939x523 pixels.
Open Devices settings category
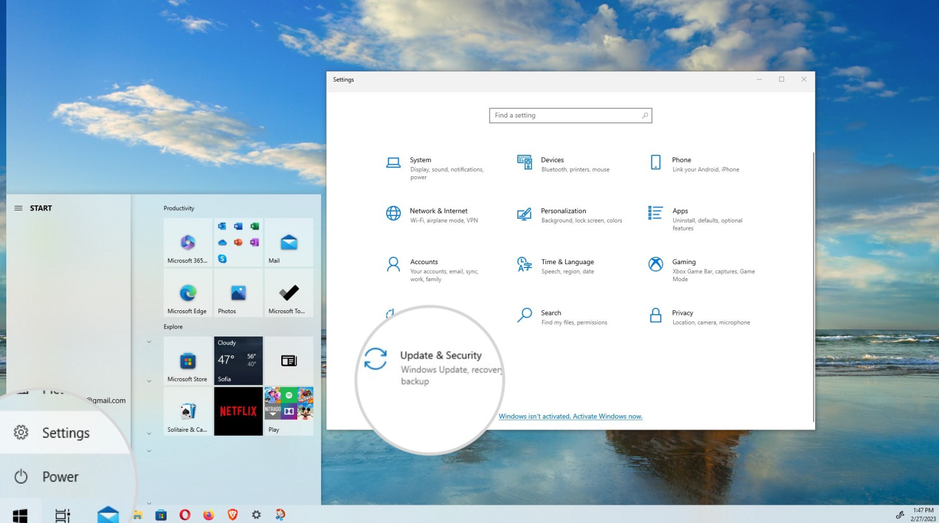pos(564,164)
